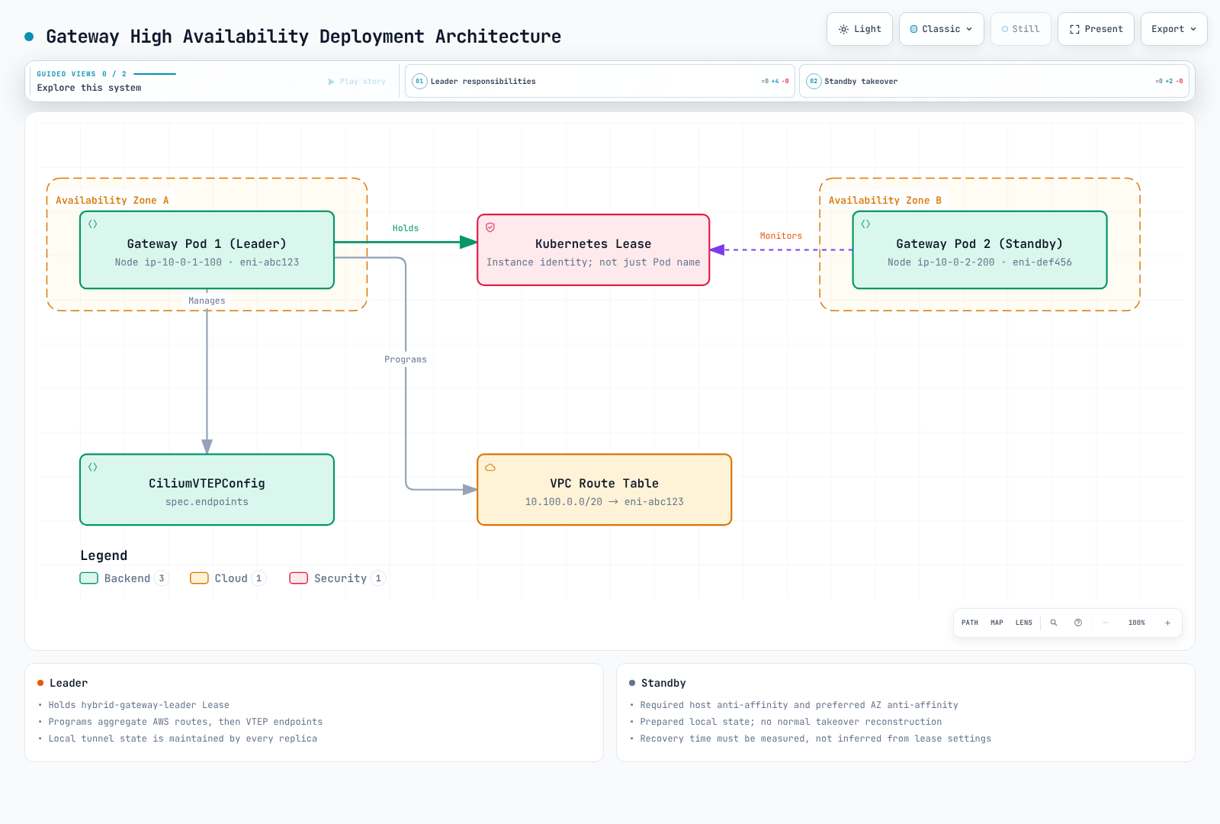
Task: Toggle the LENS view mode
Action: coord(1023,623)
